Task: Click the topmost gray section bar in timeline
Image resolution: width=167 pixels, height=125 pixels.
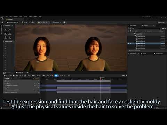Action: click(x=83, y=81)
